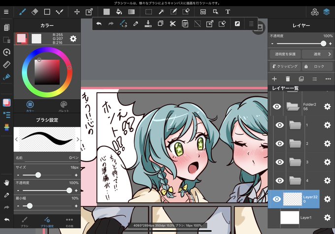The height and width of the screenshot is (234, 335).
Task: Select the Text tool
Action: (x=228, y=12)
